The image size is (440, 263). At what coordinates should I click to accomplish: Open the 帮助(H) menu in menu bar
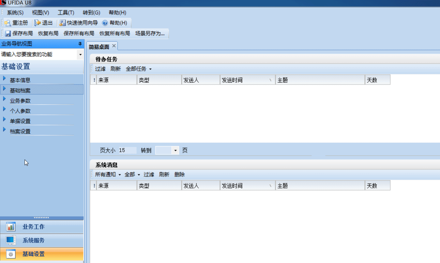coord(118,13)
